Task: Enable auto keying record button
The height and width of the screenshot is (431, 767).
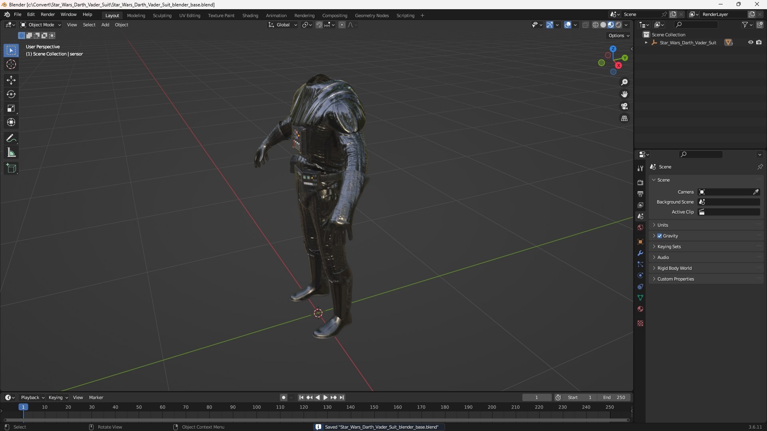Action: coord(284,397)
